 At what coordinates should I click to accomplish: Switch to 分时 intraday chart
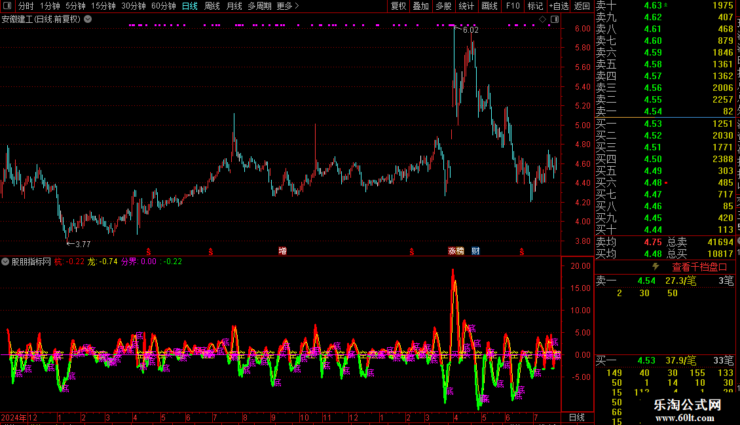[26, 6]
